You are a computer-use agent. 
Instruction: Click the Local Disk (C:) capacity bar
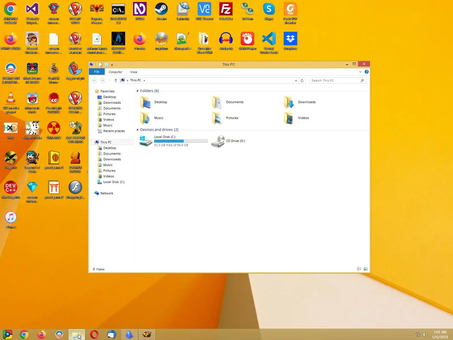tap(181, 141)
